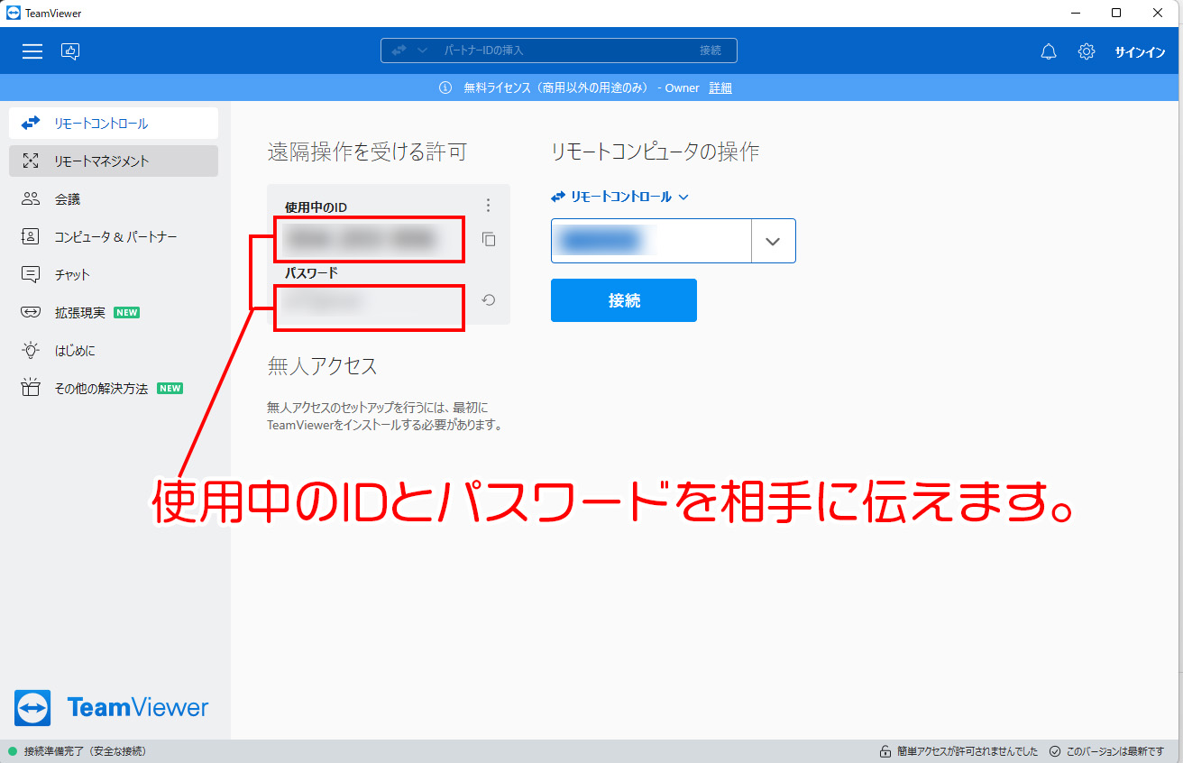Click the augmented reality headset icon

31,313
